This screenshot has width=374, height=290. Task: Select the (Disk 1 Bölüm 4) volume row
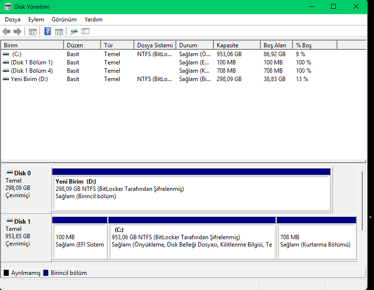tap(169, 71)
